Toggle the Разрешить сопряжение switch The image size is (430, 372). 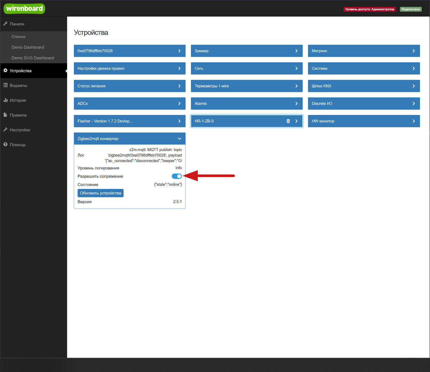click(177, 176)
